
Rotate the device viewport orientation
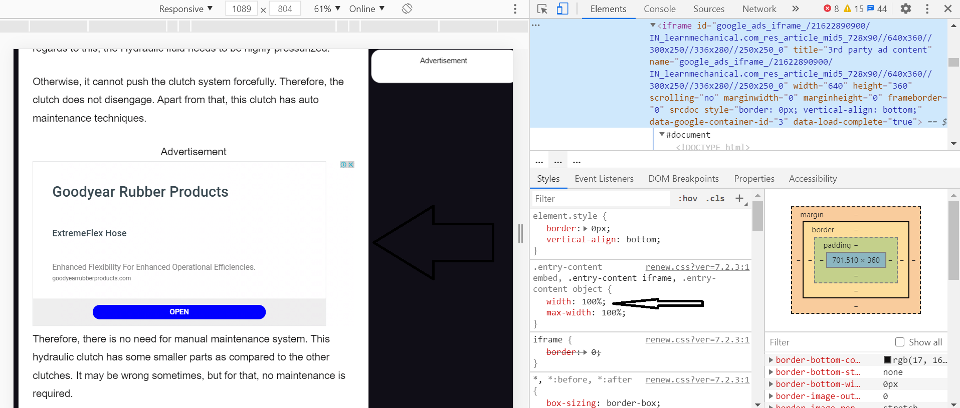tap(407, 9)
